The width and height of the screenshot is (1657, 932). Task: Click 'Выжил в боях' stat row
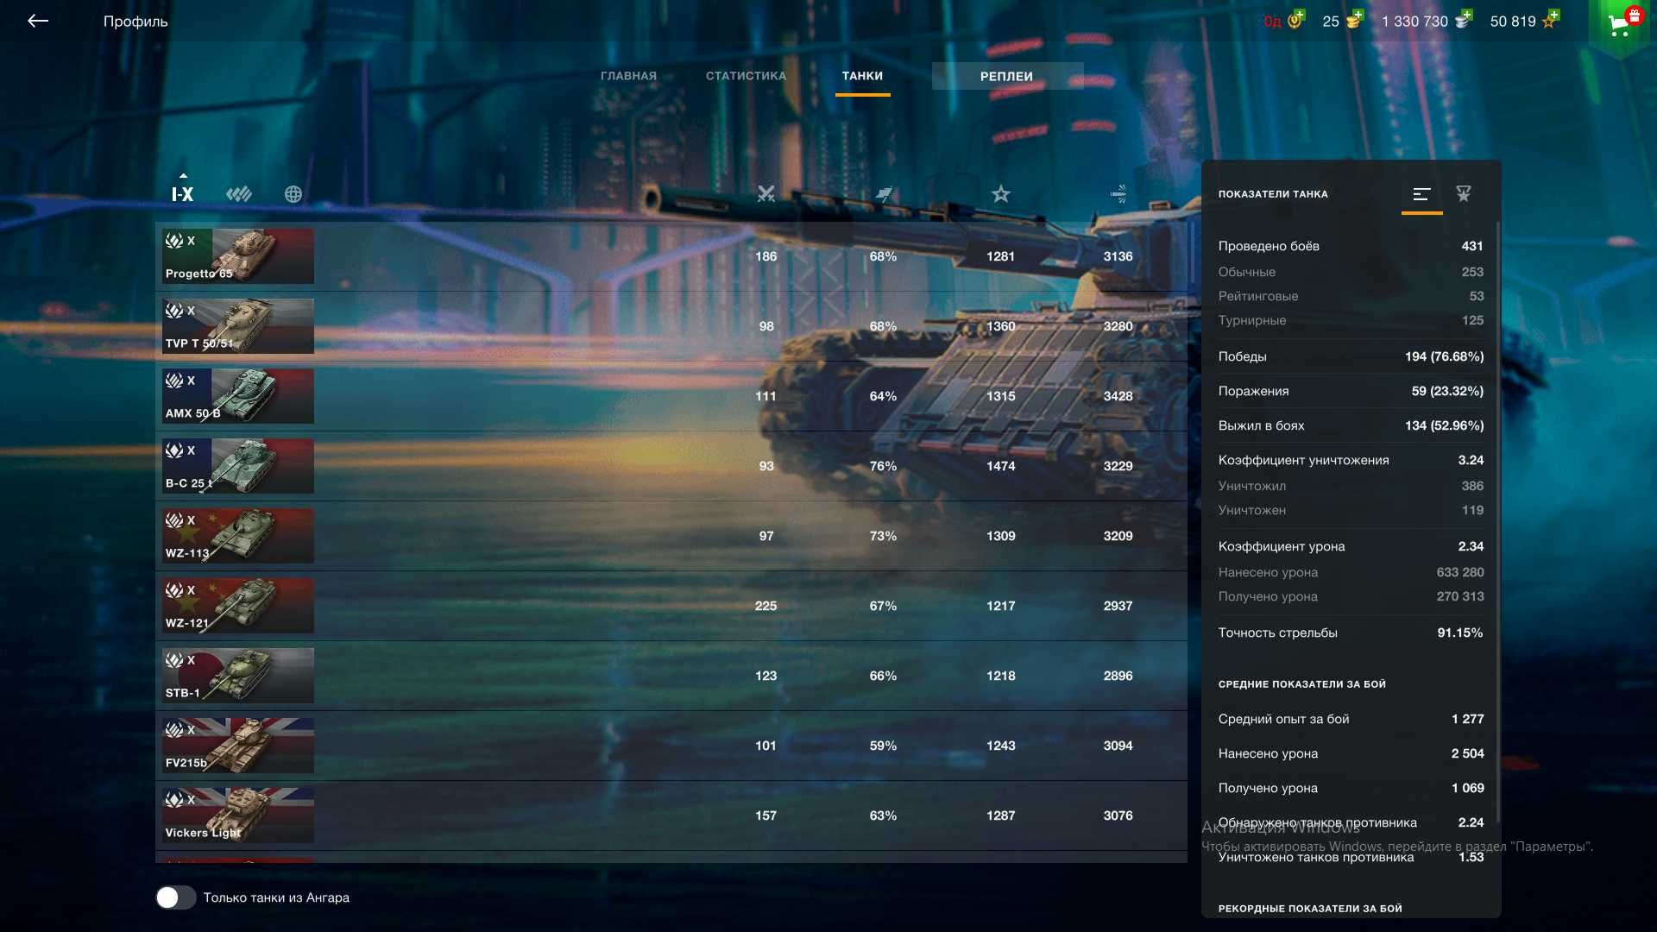1351,425
